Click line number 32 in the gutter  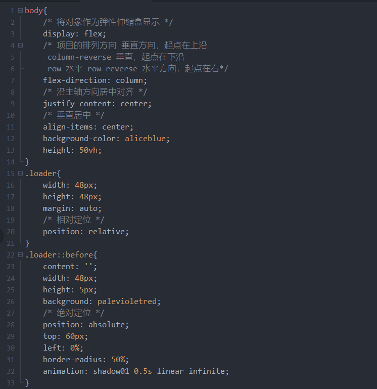coord(11,371)
